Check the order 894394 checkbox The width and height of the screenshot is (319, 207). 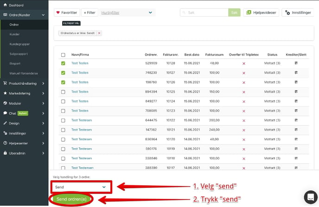(63, 92)
